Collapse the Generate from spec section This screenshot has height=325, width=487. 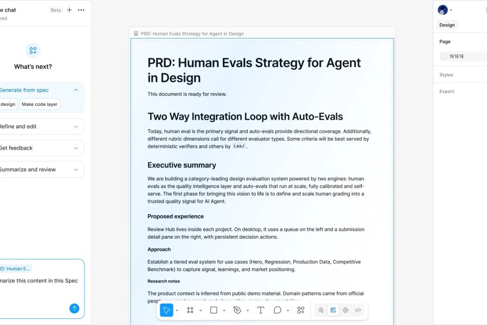76,90
